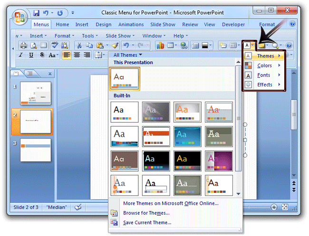Click the Design themes 'A' toolbar button

247,46
